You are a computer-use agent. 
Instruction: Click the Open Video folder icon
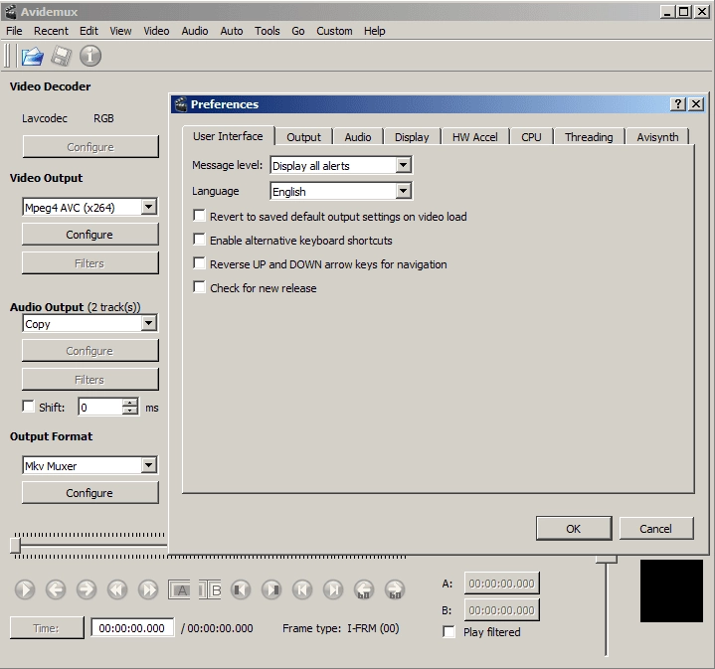coord(33,56)
